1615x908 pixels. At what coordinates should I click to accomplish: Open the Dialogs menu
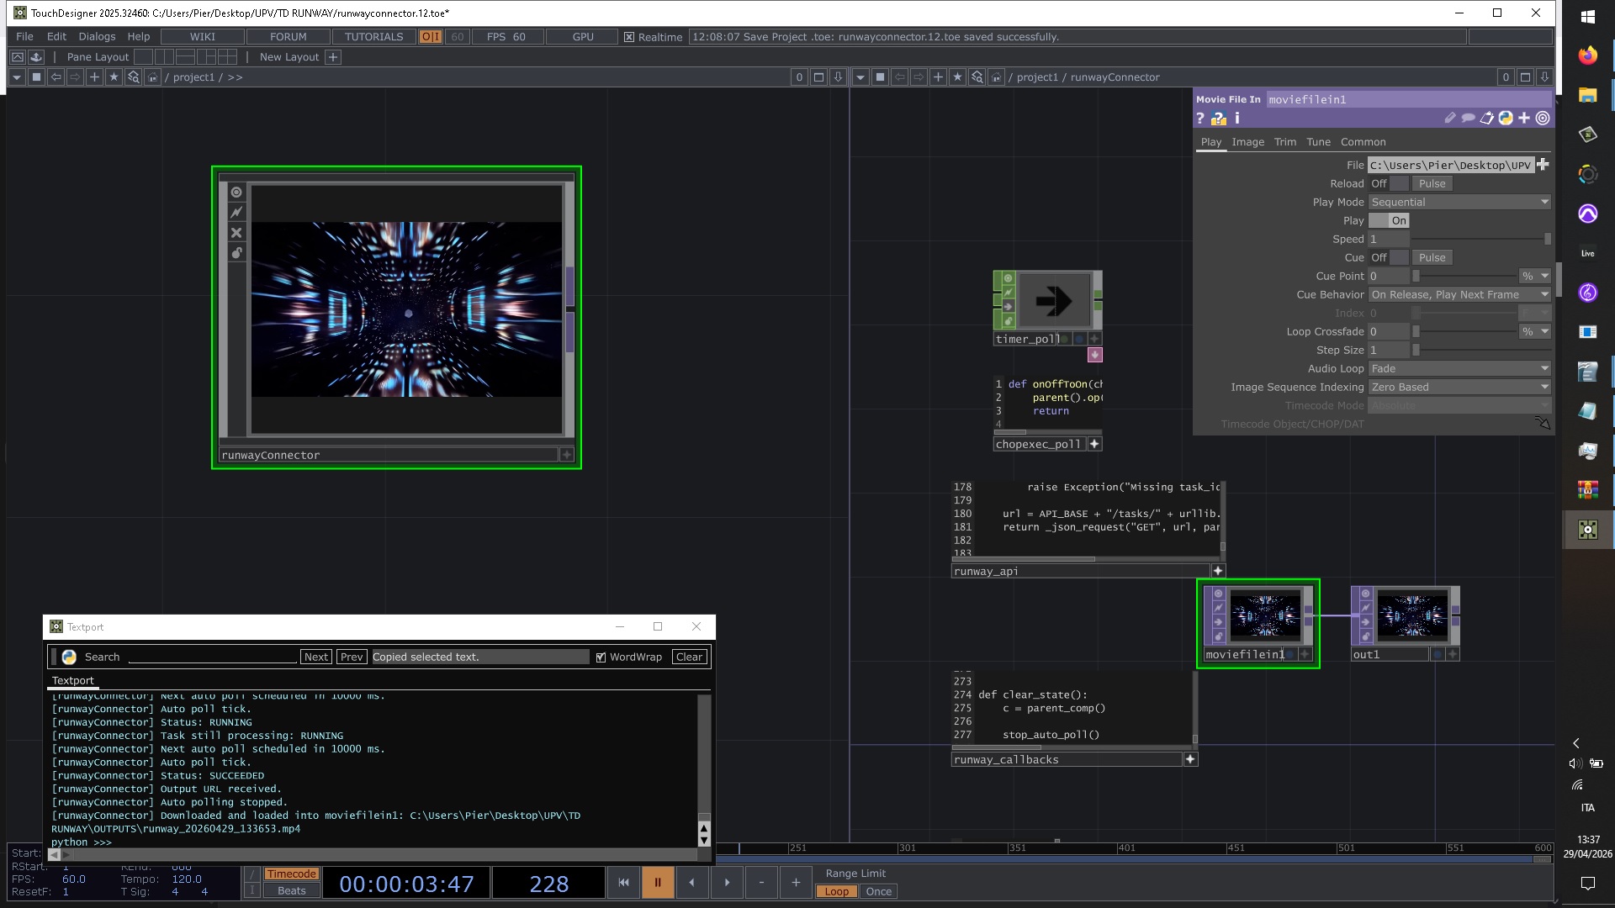click(x=97, y=37)
